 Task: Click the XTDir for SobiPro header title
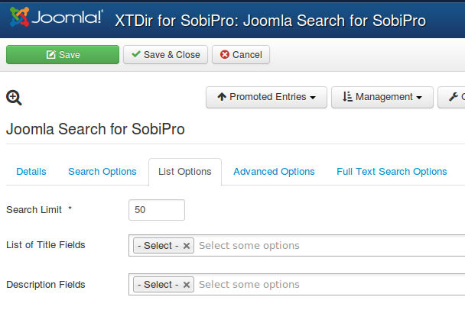[x=270, y=21]
